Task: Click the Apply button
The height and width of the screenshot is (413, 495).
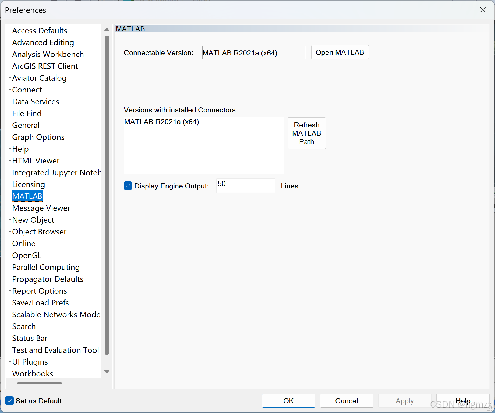Action: (405, 401)
